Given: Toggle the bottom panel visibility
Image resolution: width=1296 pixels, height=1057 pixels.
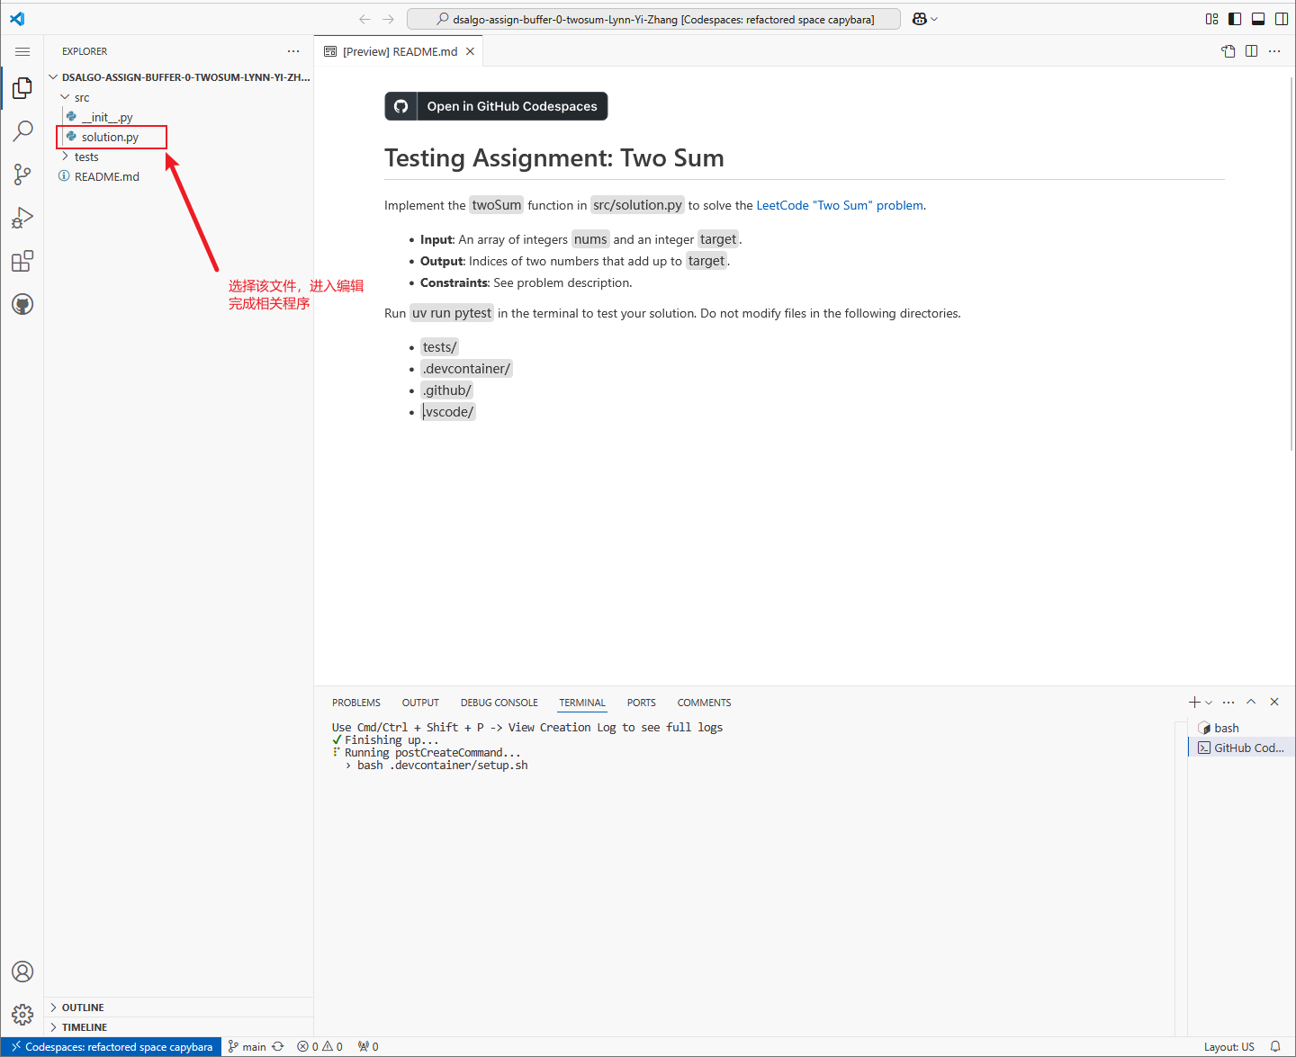Looking at the screenshot, I should point(1258,19).
